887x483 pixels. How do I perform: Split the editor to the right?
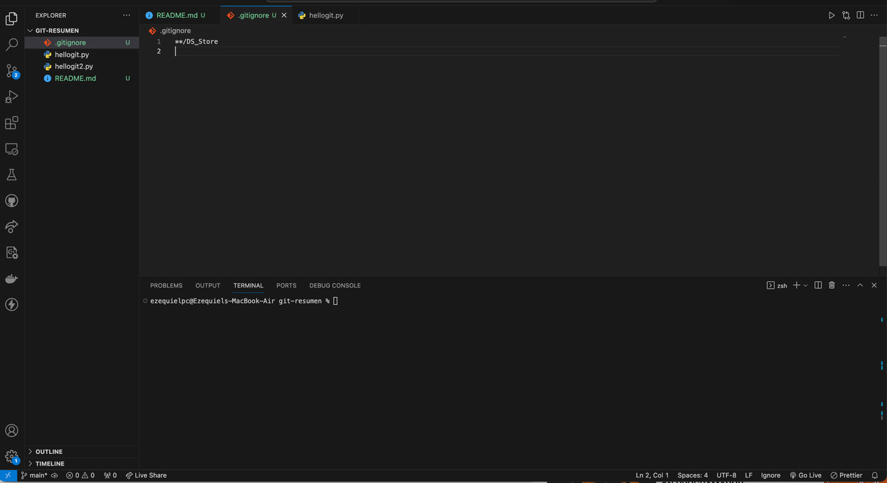(x=860, y=15)
